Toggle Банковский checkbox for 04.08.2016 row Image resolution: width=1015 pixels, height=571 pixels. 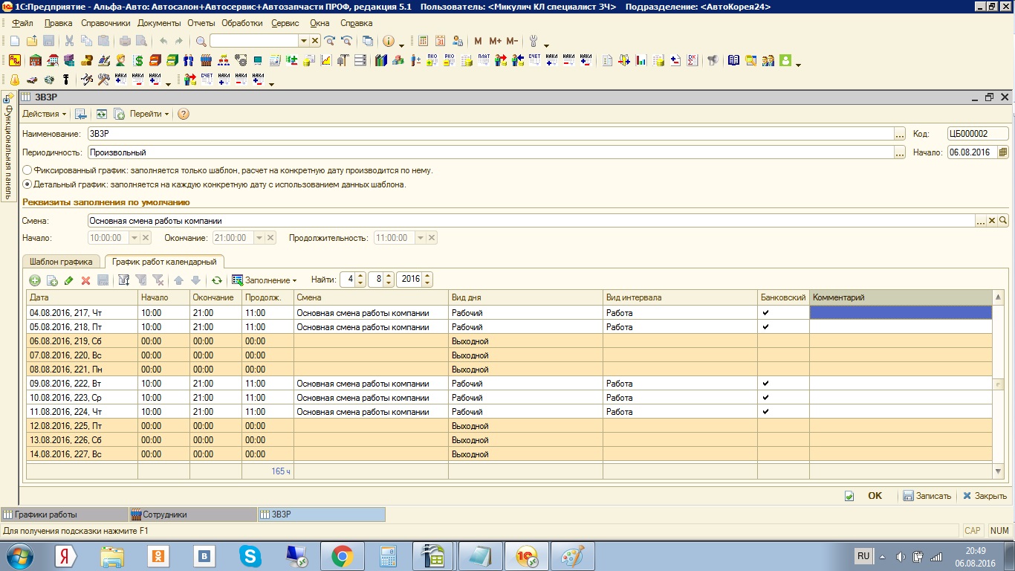pyautogui.click(x=765, y=313)
